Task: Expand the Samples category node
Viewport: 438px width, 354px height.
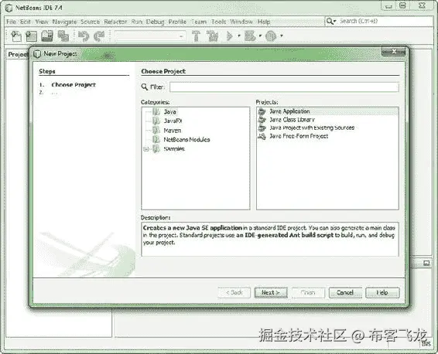Action: [x=145, y=149]
